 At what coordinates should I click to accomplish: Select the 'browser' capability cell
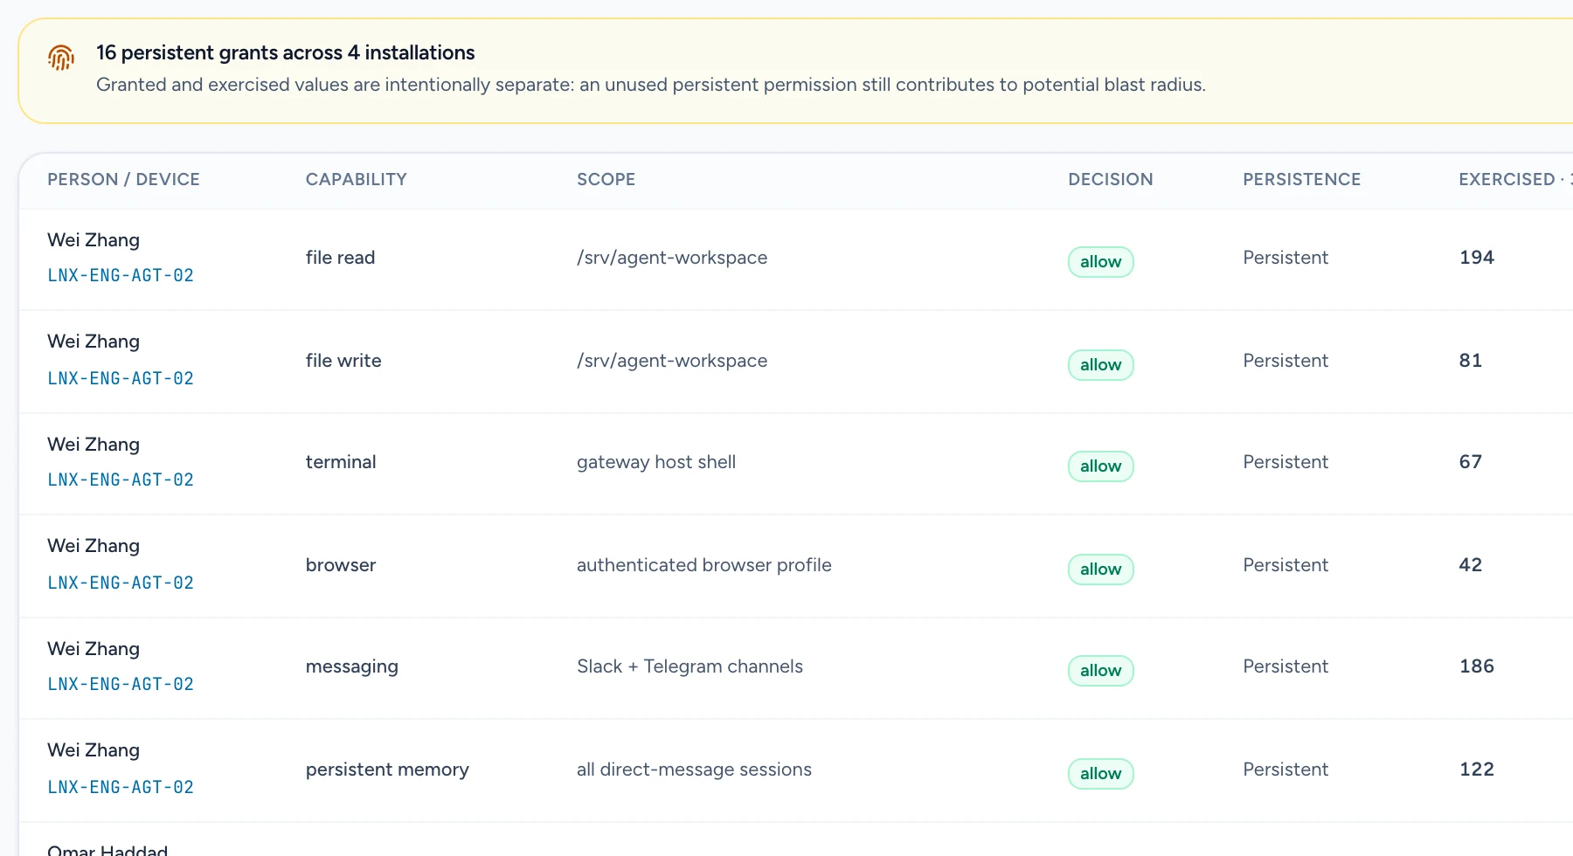tap(341, 565)
